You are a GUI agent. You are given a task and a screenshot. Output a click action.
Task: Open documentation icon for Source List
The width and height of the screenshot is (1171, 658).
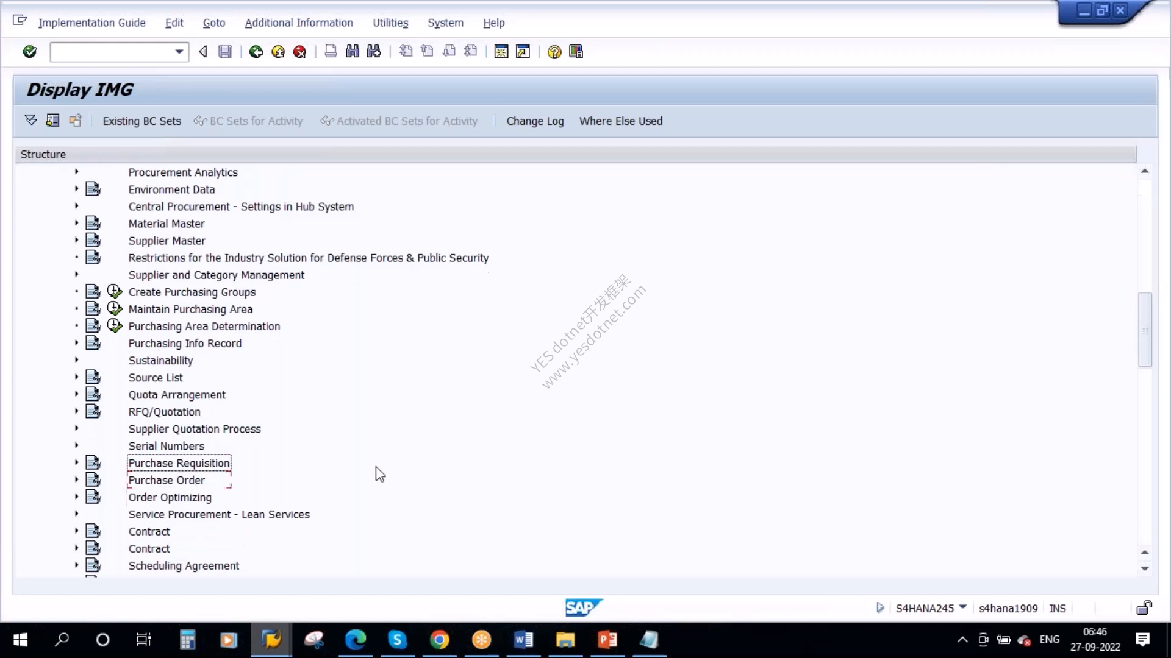click(93, 377)
